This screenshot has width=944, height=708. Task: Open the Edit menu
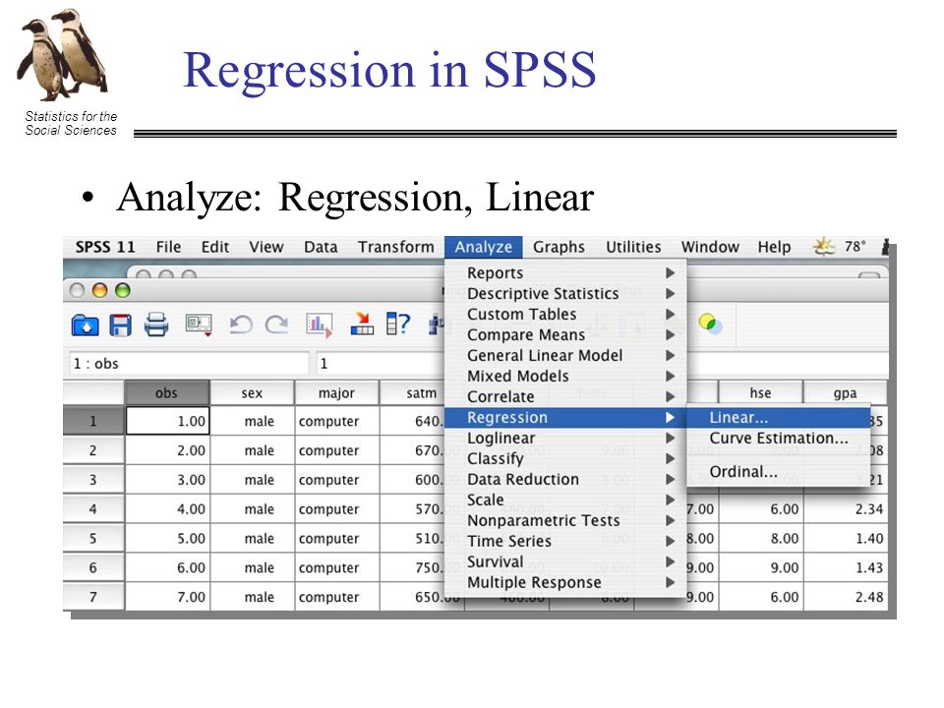[x=215, y=248]
